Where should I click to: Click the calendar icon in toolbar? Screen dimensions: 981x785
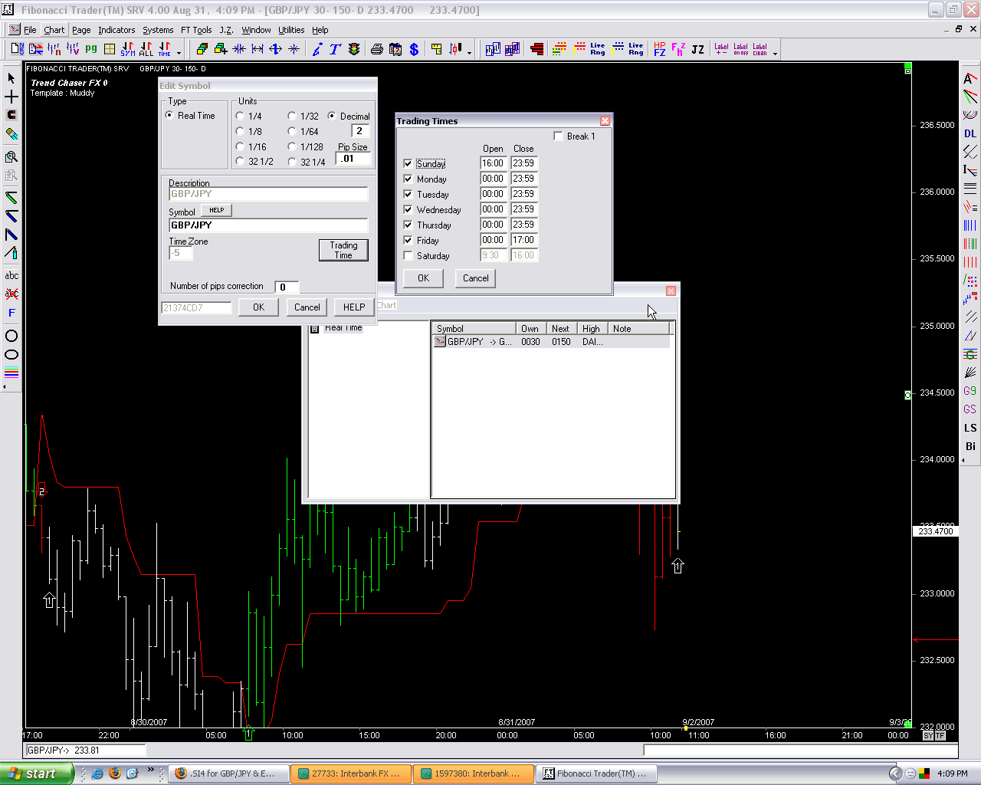pos(395,49)
